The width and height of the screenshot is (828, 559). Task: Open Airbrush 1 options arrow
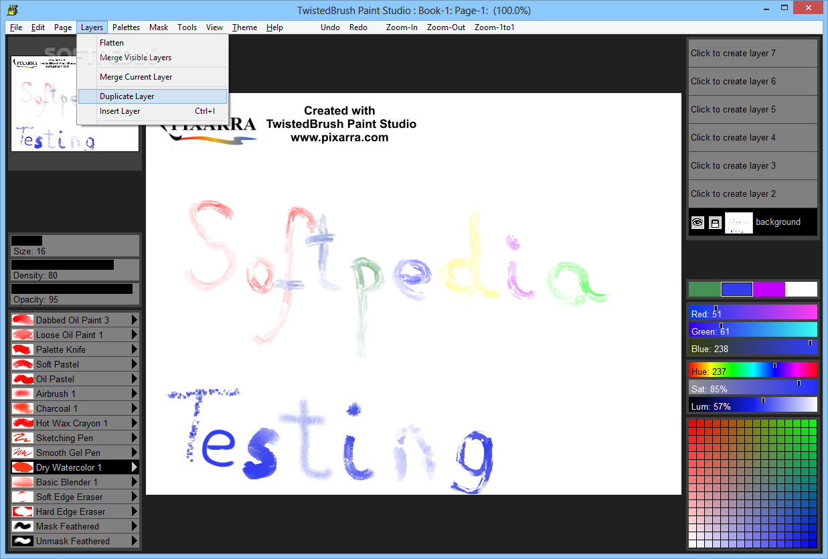(134, 394)
